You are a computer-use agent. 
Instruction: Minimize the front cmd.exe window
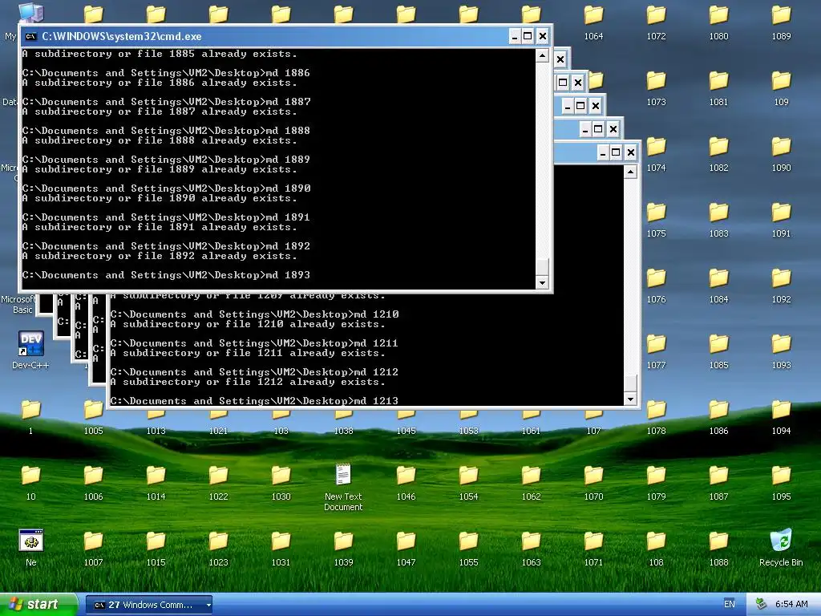(x=514, y=36)
